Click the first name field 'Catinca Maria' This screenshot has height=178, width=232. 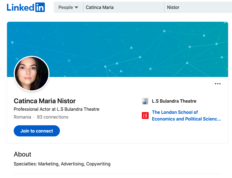(x=124, y=7)
